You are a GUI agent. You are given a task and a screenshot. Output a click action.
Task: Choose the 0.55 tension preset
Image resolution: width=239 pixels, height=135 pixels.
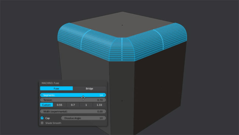pos(60,105)
